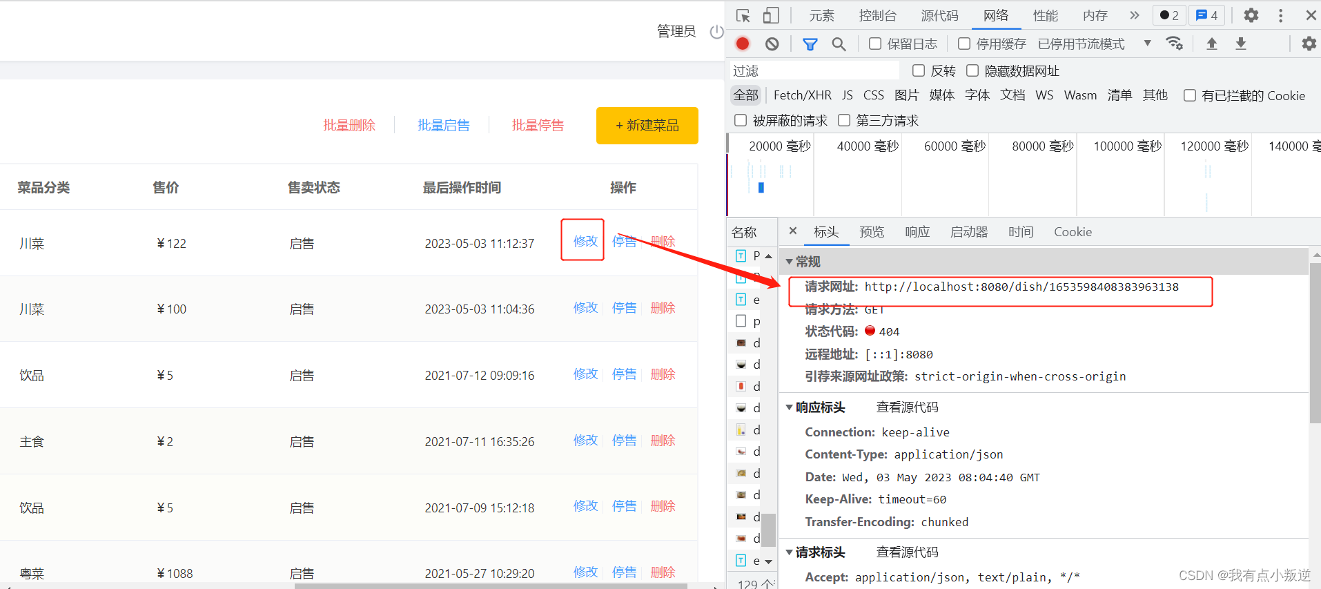Sort by the Name column header

pos(745,232)
